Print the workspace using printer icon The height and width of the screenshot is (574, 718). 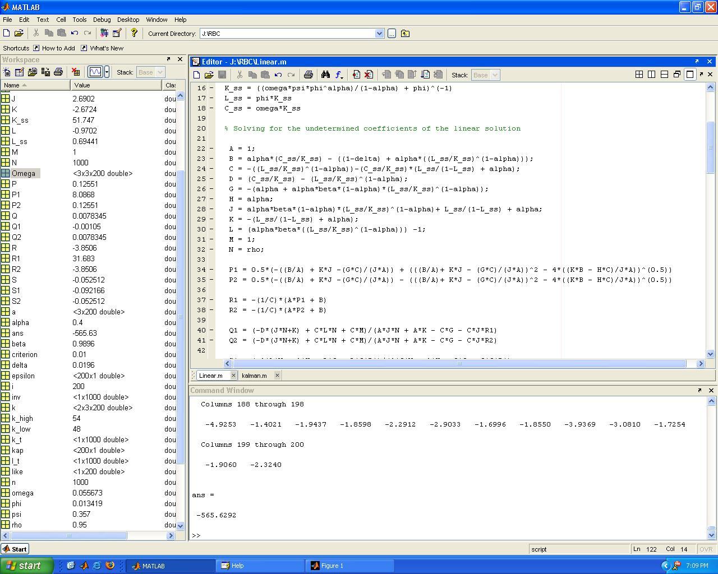(58, 72)
